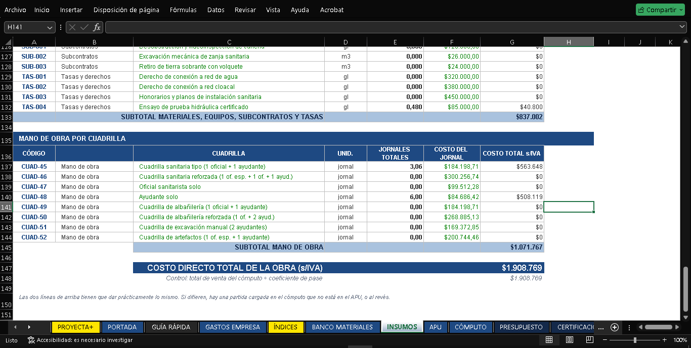This screenshot has width=691, height=348.
Task: Open the Fórmulas ribbon tab
Action: [x=184, y=10]
